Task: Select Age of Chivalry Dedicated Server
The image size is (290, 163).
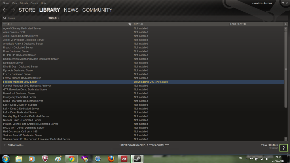Action: (22, 28)
